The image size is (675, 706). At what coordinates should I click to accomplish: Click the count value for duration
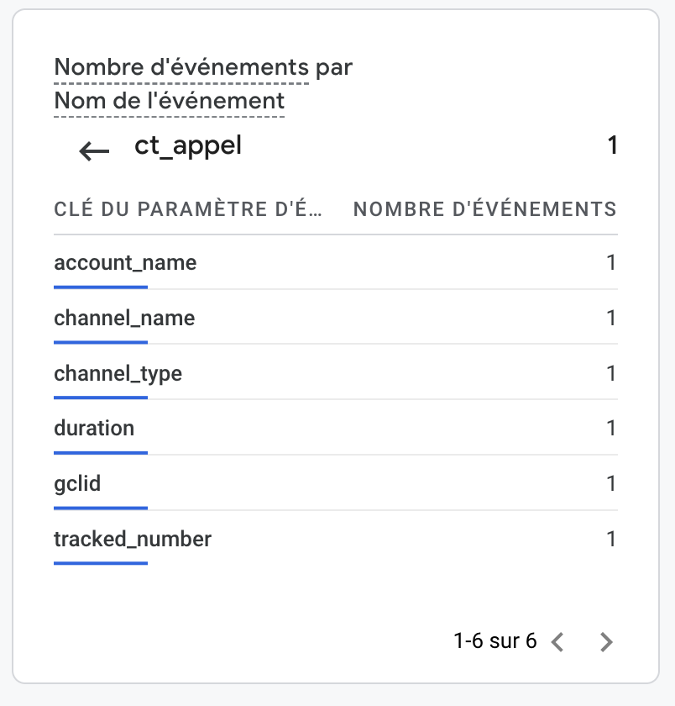point(610,428)
